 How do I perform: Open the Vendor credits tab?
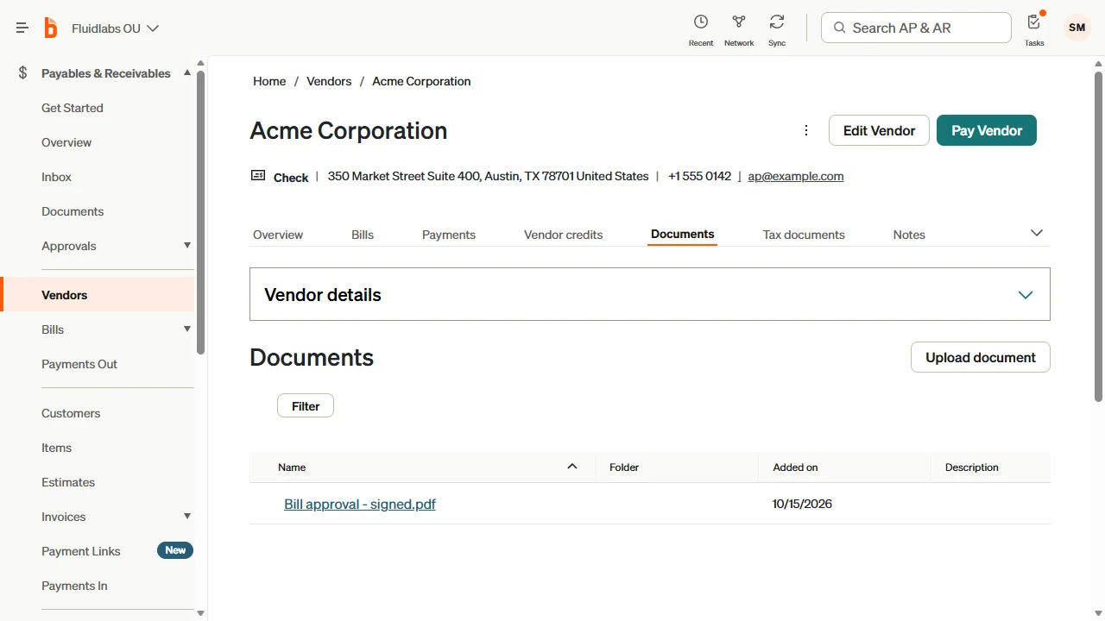click(564, 235)
